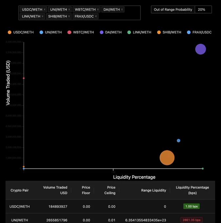
Task: Toggle SHIB/WETH series in the legend
Action: coord(169,32)
